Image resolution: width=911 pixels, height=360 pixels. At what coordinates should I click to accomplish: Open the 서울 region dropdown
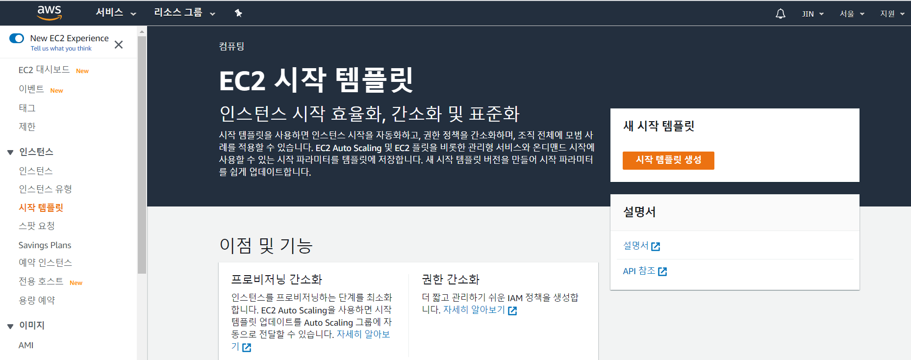click(x=852, y=14)
